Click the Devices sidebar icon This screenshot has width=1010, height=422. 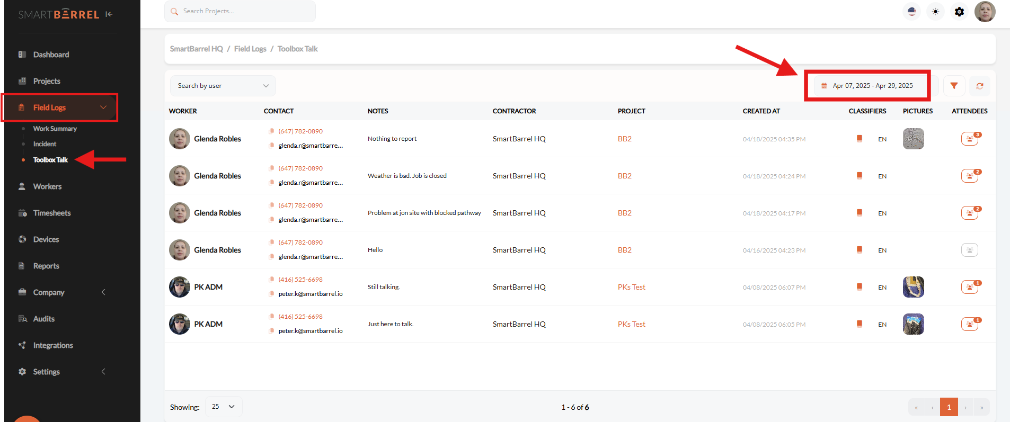pyautogui.click(x=22, y=239)
